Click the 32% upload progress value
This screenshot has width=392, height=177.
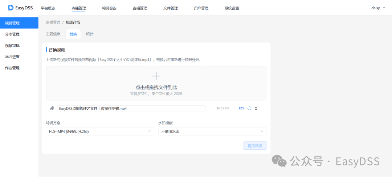[x=241, y=109]
